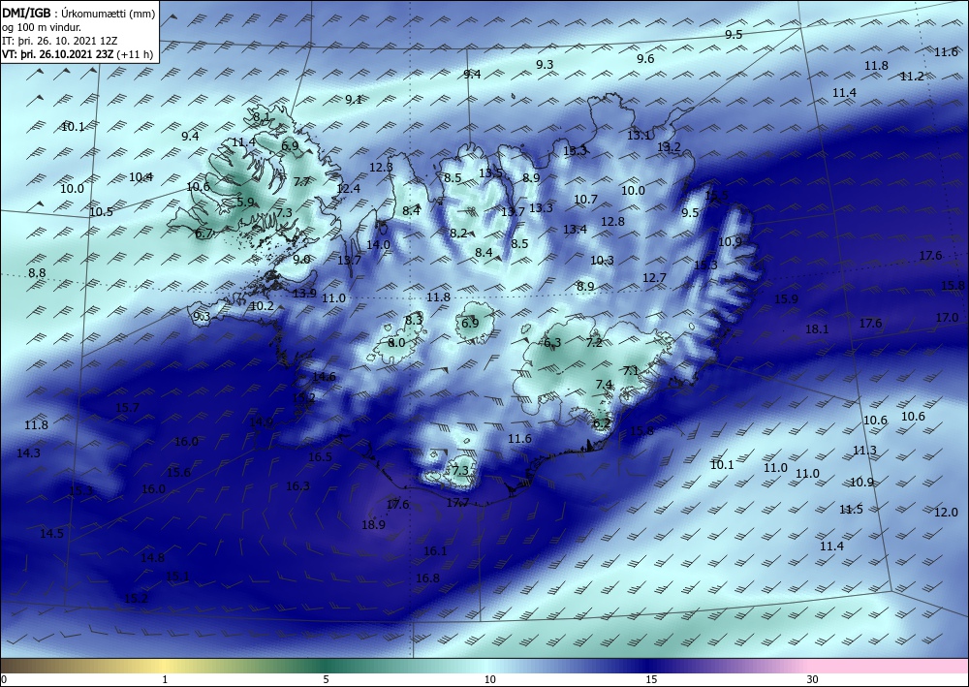
Task: Click the 12.8 value in northeast Iceland
Action: (612, 221)
